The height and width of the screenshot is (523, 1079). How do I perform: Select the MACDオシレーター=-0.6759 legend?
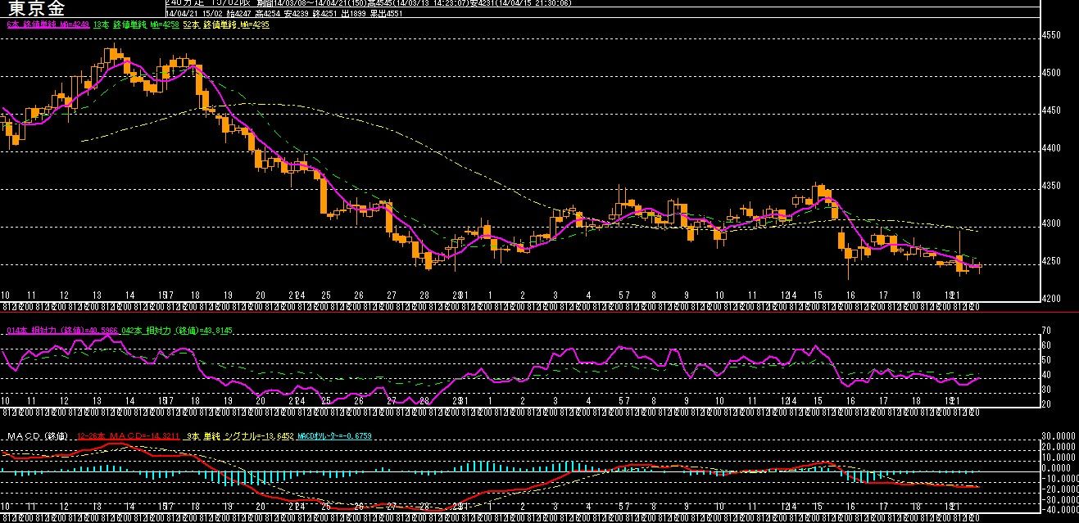[x=333, y=436]
